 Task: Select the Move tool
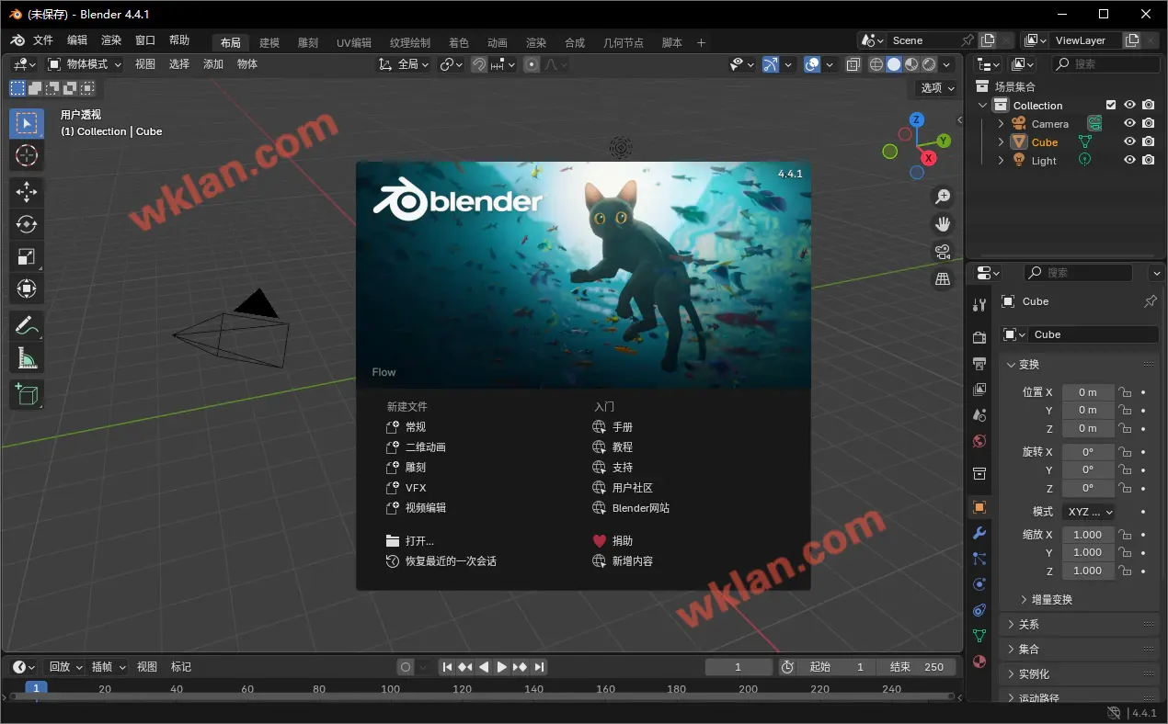pos(27,191)
